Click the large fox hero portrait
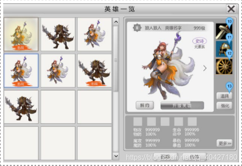The height and width of the screenshot is (166, 242). click(169, 66)
